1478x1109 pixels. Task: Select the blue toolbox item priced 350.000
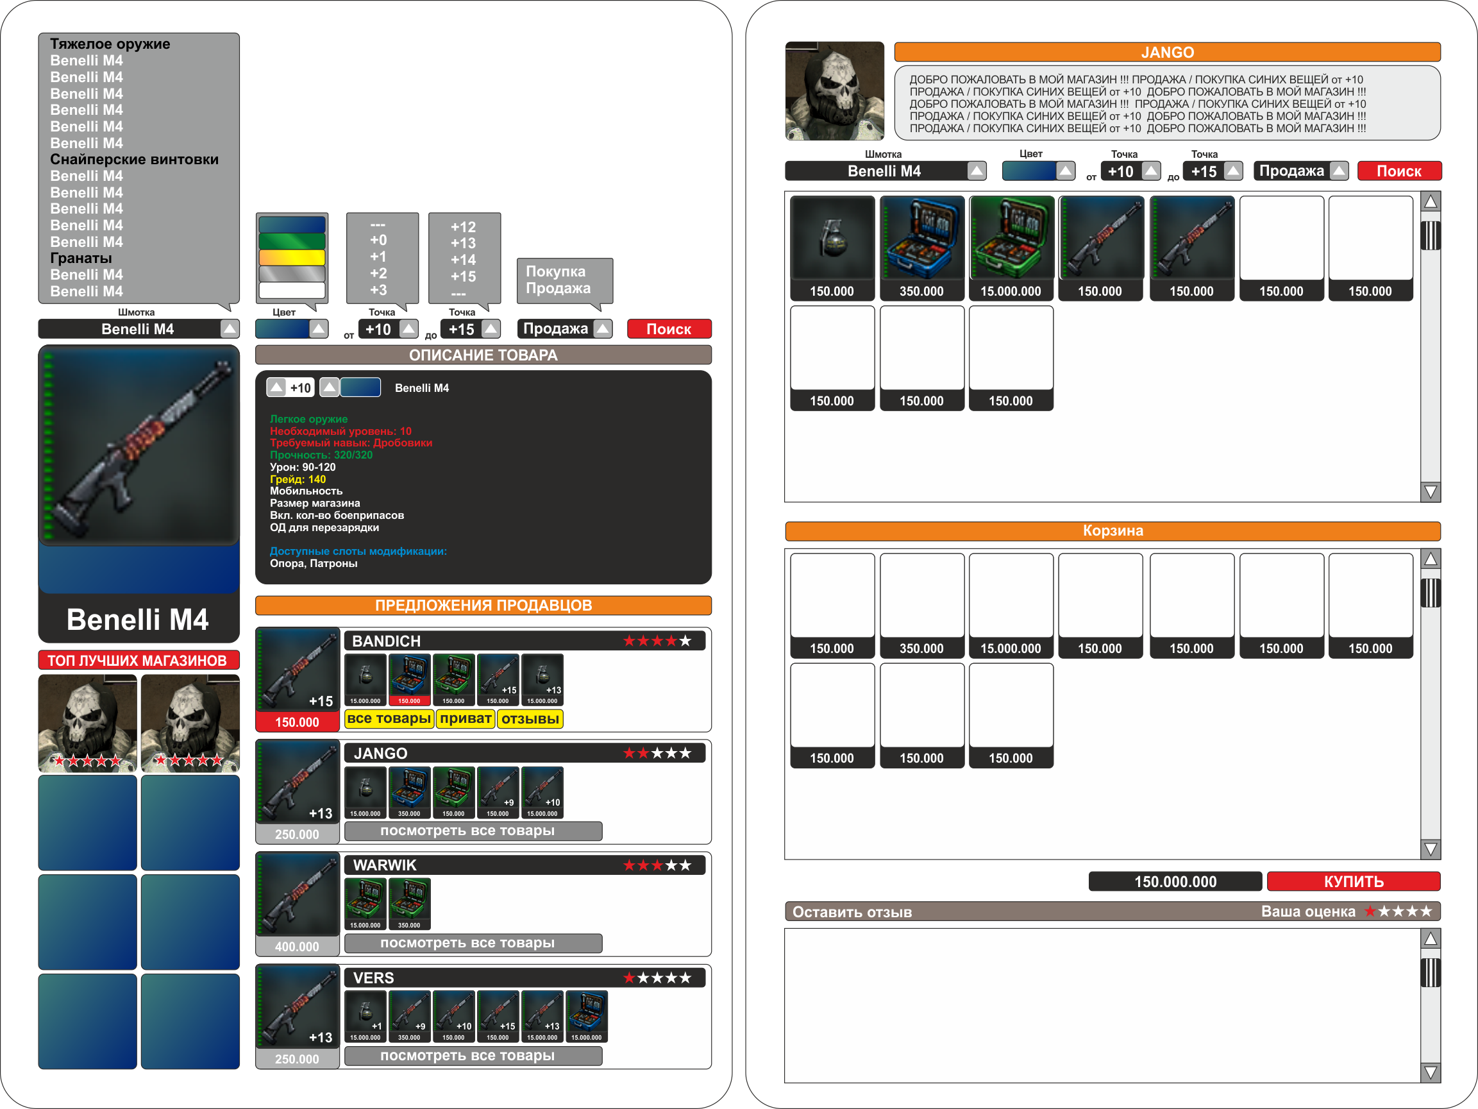click(x=921, y=238)
